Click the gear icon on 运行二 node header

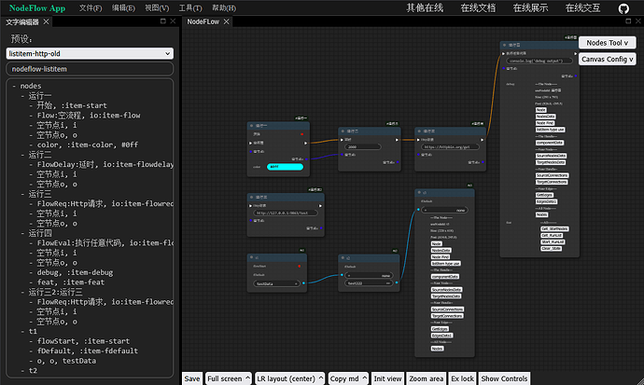343,131
